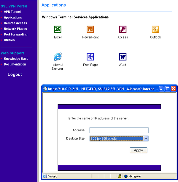
Task: Open VPN Tunnel in the sidebar
Action: 12,12
